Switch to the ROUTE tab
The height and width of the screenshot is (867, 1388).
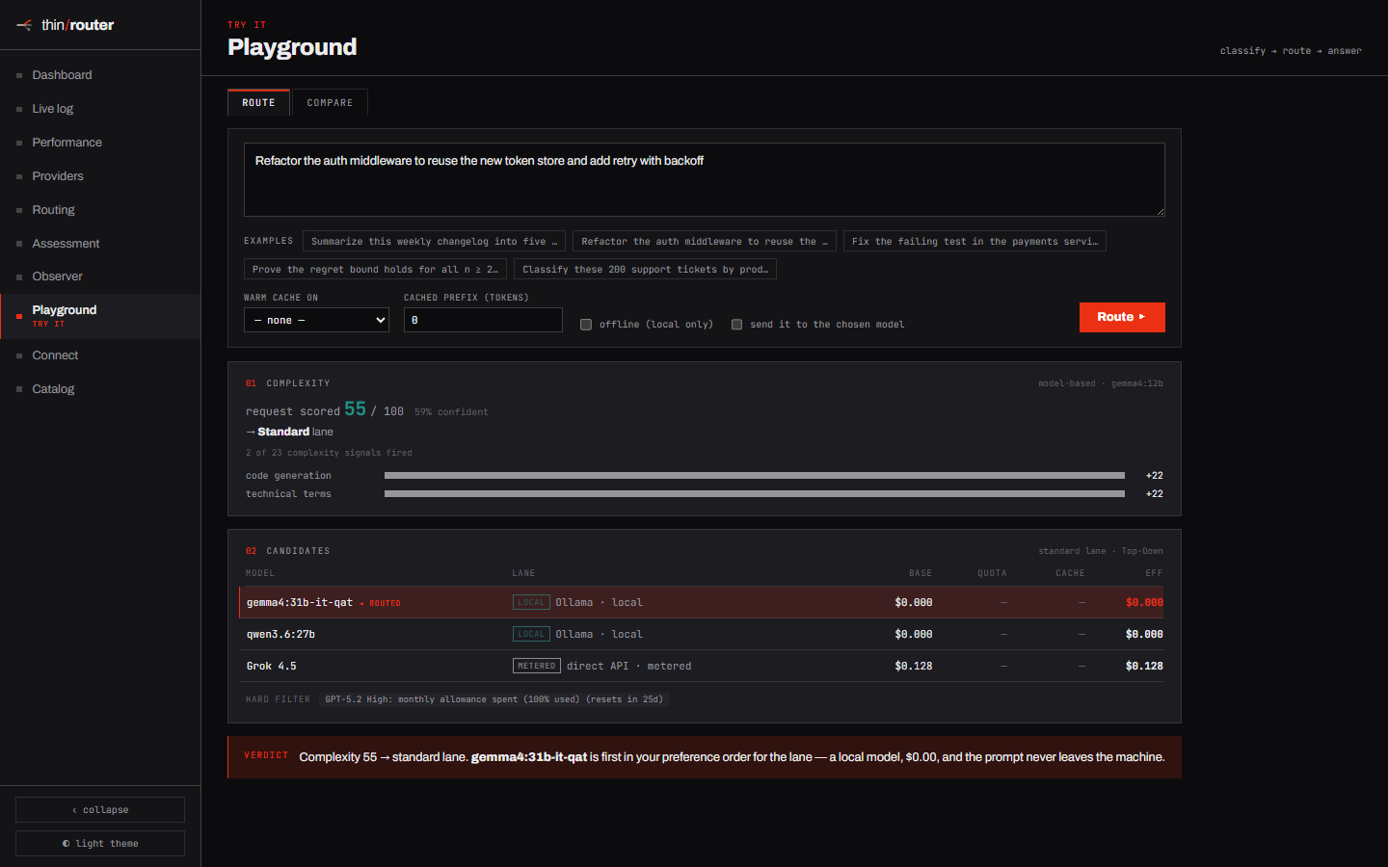coord(258,102)
